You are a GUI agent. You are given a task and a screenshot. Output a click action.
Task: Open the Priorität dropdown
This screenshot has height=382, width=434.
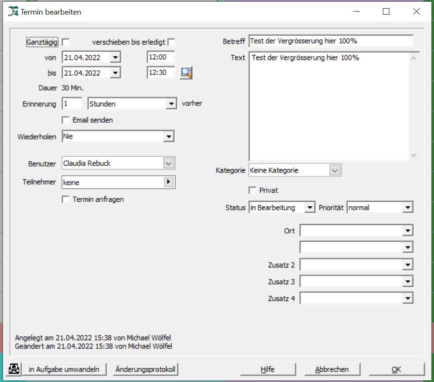click(407, 208)
